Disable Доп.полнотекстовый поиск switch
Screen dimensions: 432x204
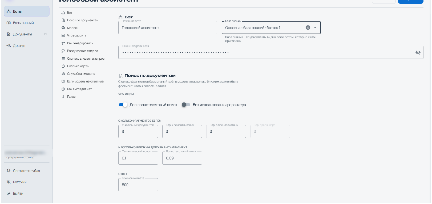click(x=123, y=105)
